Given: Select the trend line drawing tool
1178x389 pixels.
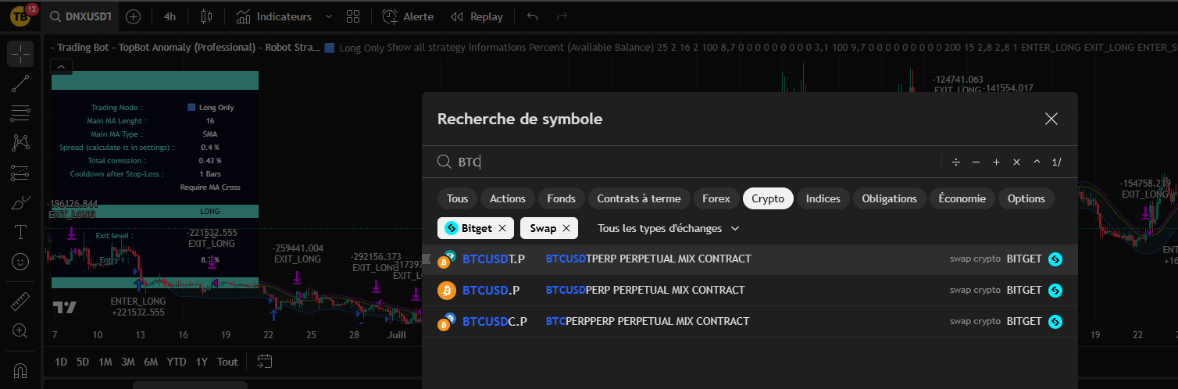Looking at the screenshot, I should coord(20,84).
